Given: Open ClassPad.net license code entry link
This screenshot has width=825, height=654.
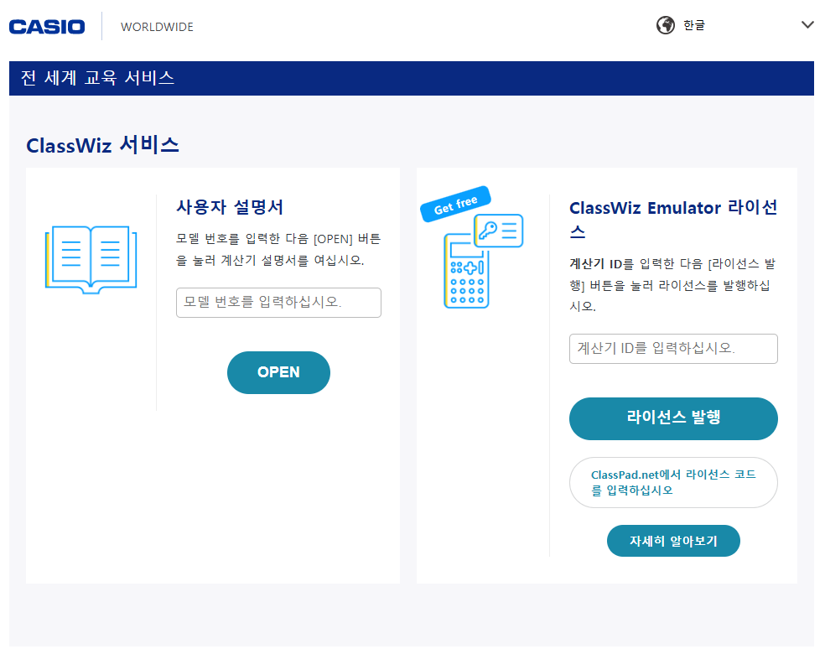Looking at the screenshot, I should coord(673,483).
